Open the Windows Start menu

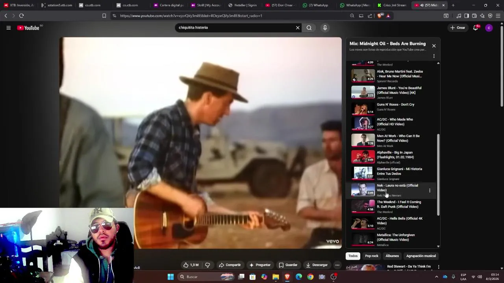coord(170,277)
